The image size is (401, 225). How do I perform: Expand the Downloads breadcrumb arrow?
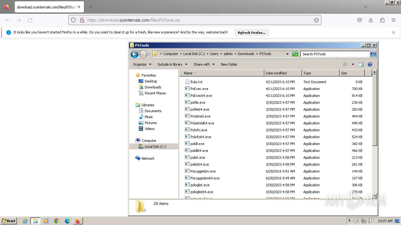pos(257,54)
